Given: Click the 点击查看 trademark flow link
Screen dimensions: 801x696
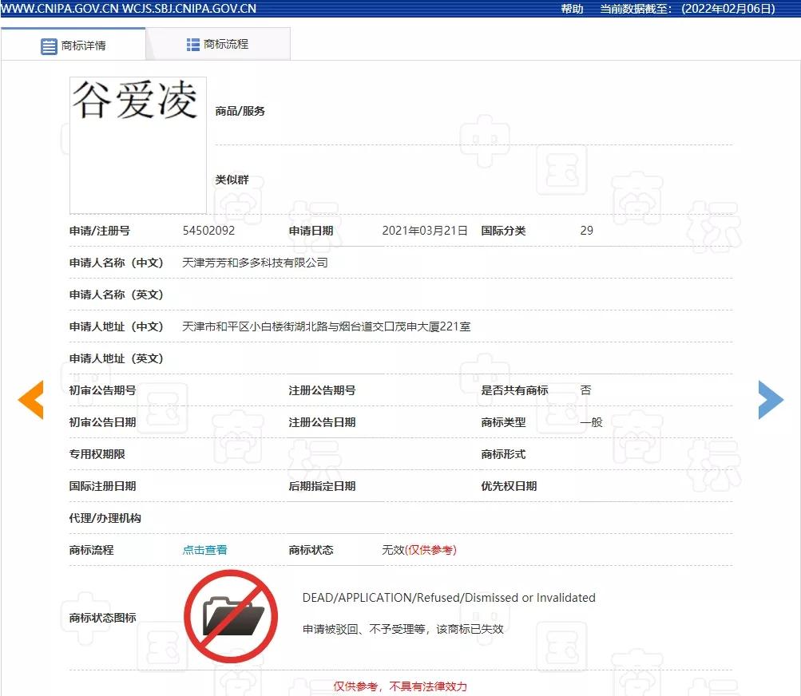Looking at the screenshot, I should point(205,550).
